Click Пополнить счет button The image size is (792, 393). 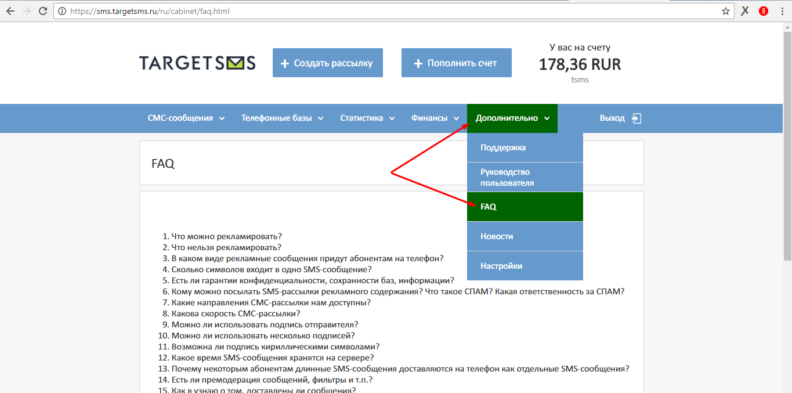[x=457, y=63]
